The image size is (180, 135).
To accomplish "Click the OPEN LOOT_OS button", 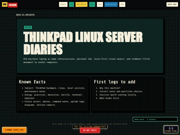I will 14,130.
